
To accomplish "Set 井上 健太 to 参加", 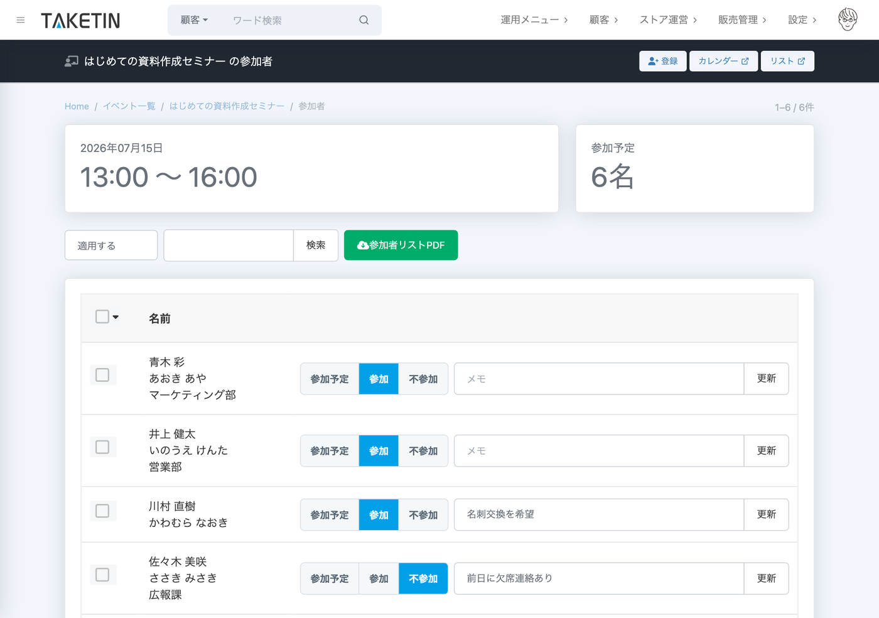I will (379, 451).
